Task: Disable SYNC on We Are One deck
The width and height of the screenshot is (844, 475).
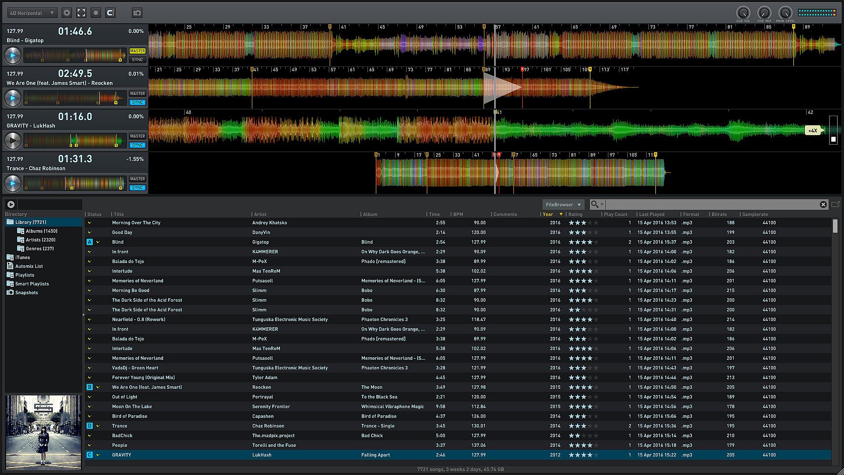Action: [x=137, y=102]
